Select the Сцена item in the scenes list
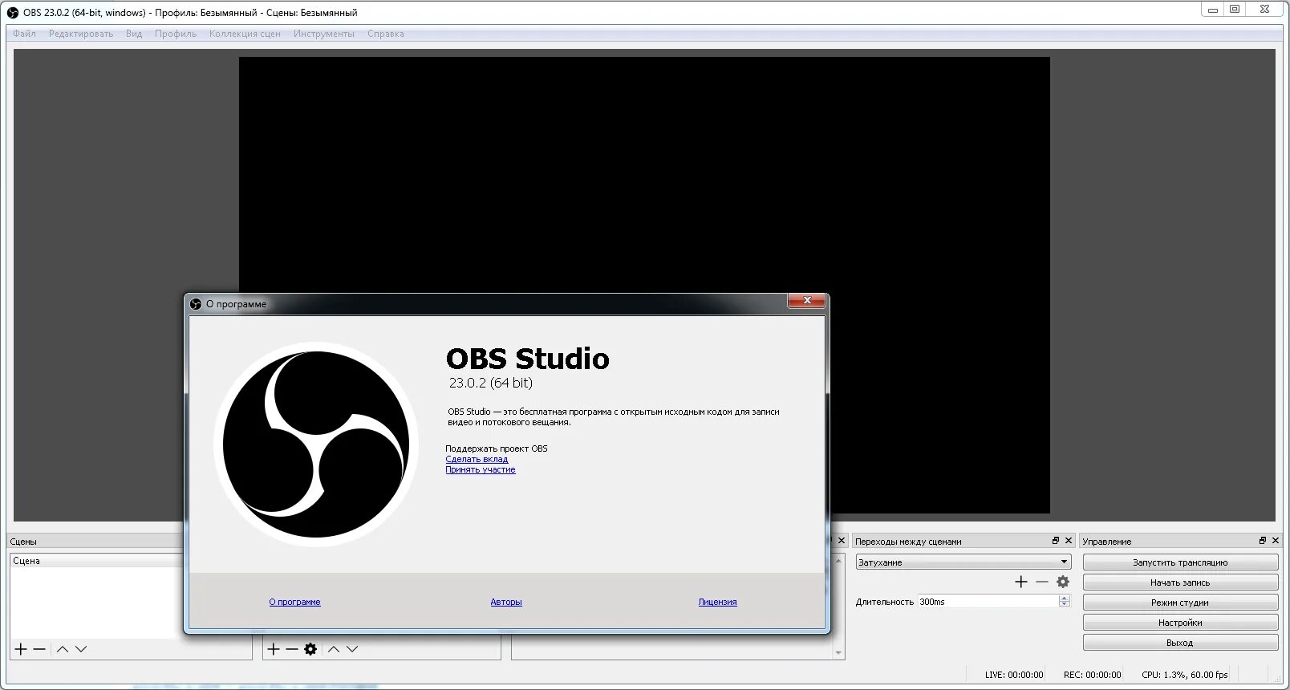The image size is (1290, 690). (x=96, y=561)
